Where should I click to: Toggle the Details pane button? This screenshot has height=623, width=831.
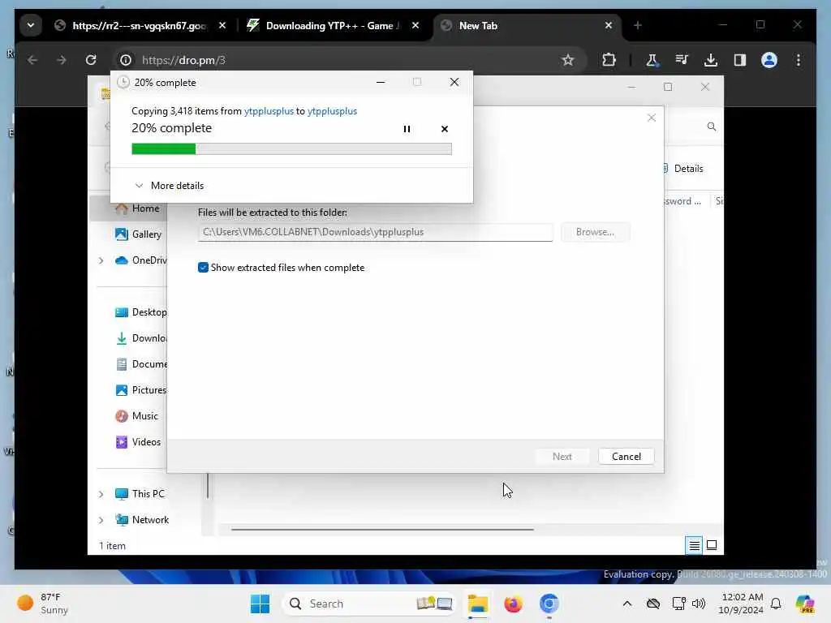pyautogui.click(x=683, y=169)
